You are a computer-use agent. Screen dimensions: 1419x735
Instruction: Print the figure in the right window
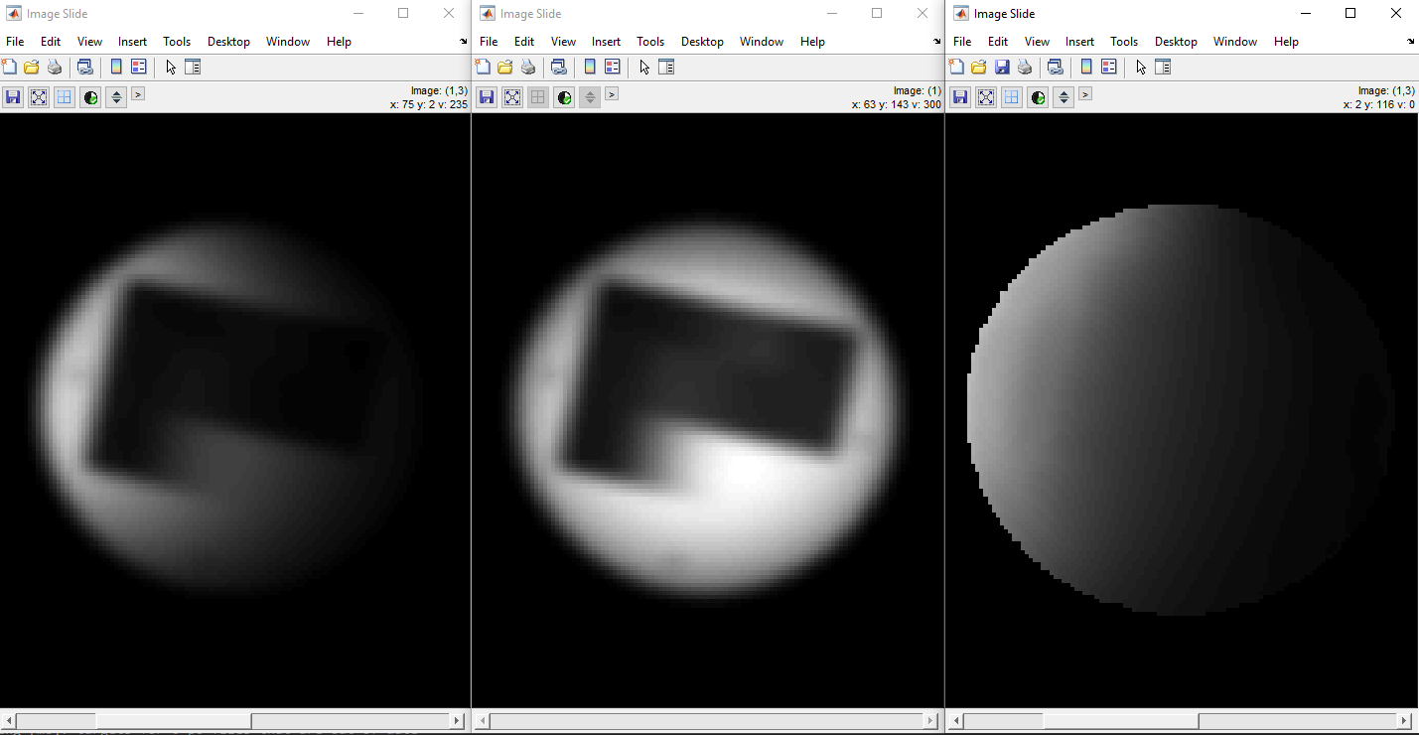[x=1025, y=67]
